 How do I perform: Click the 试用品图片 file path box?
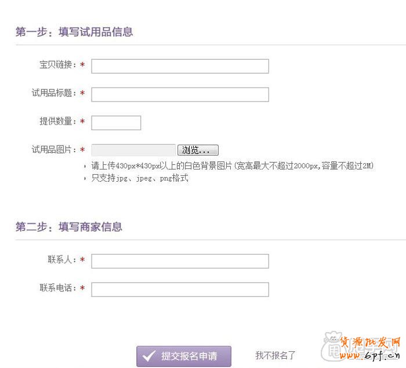[133, 150]
